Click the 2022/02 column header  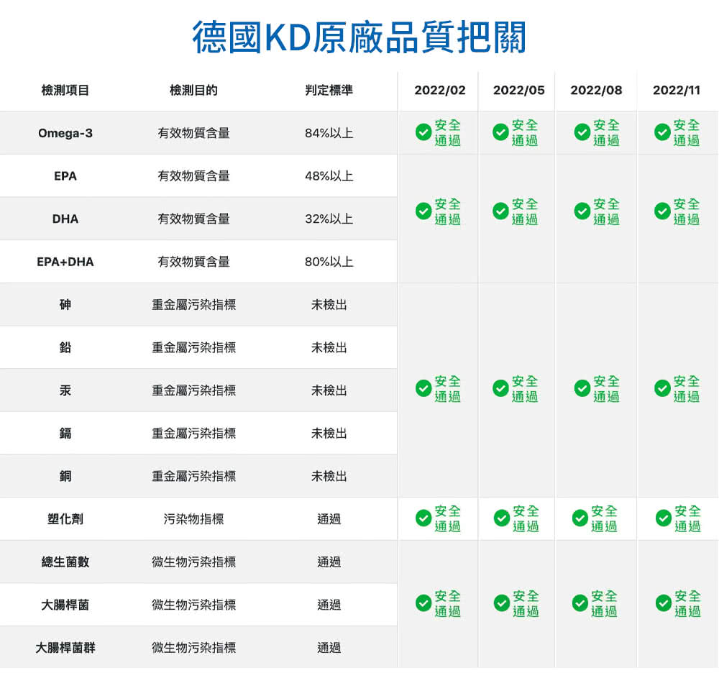click(x=440, y=91)
